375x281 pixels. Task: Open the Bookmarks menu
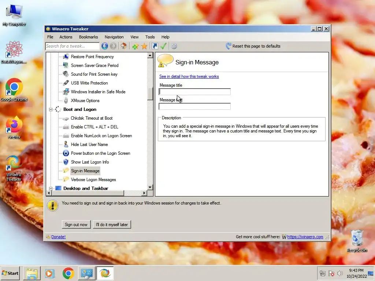(89, 37)
